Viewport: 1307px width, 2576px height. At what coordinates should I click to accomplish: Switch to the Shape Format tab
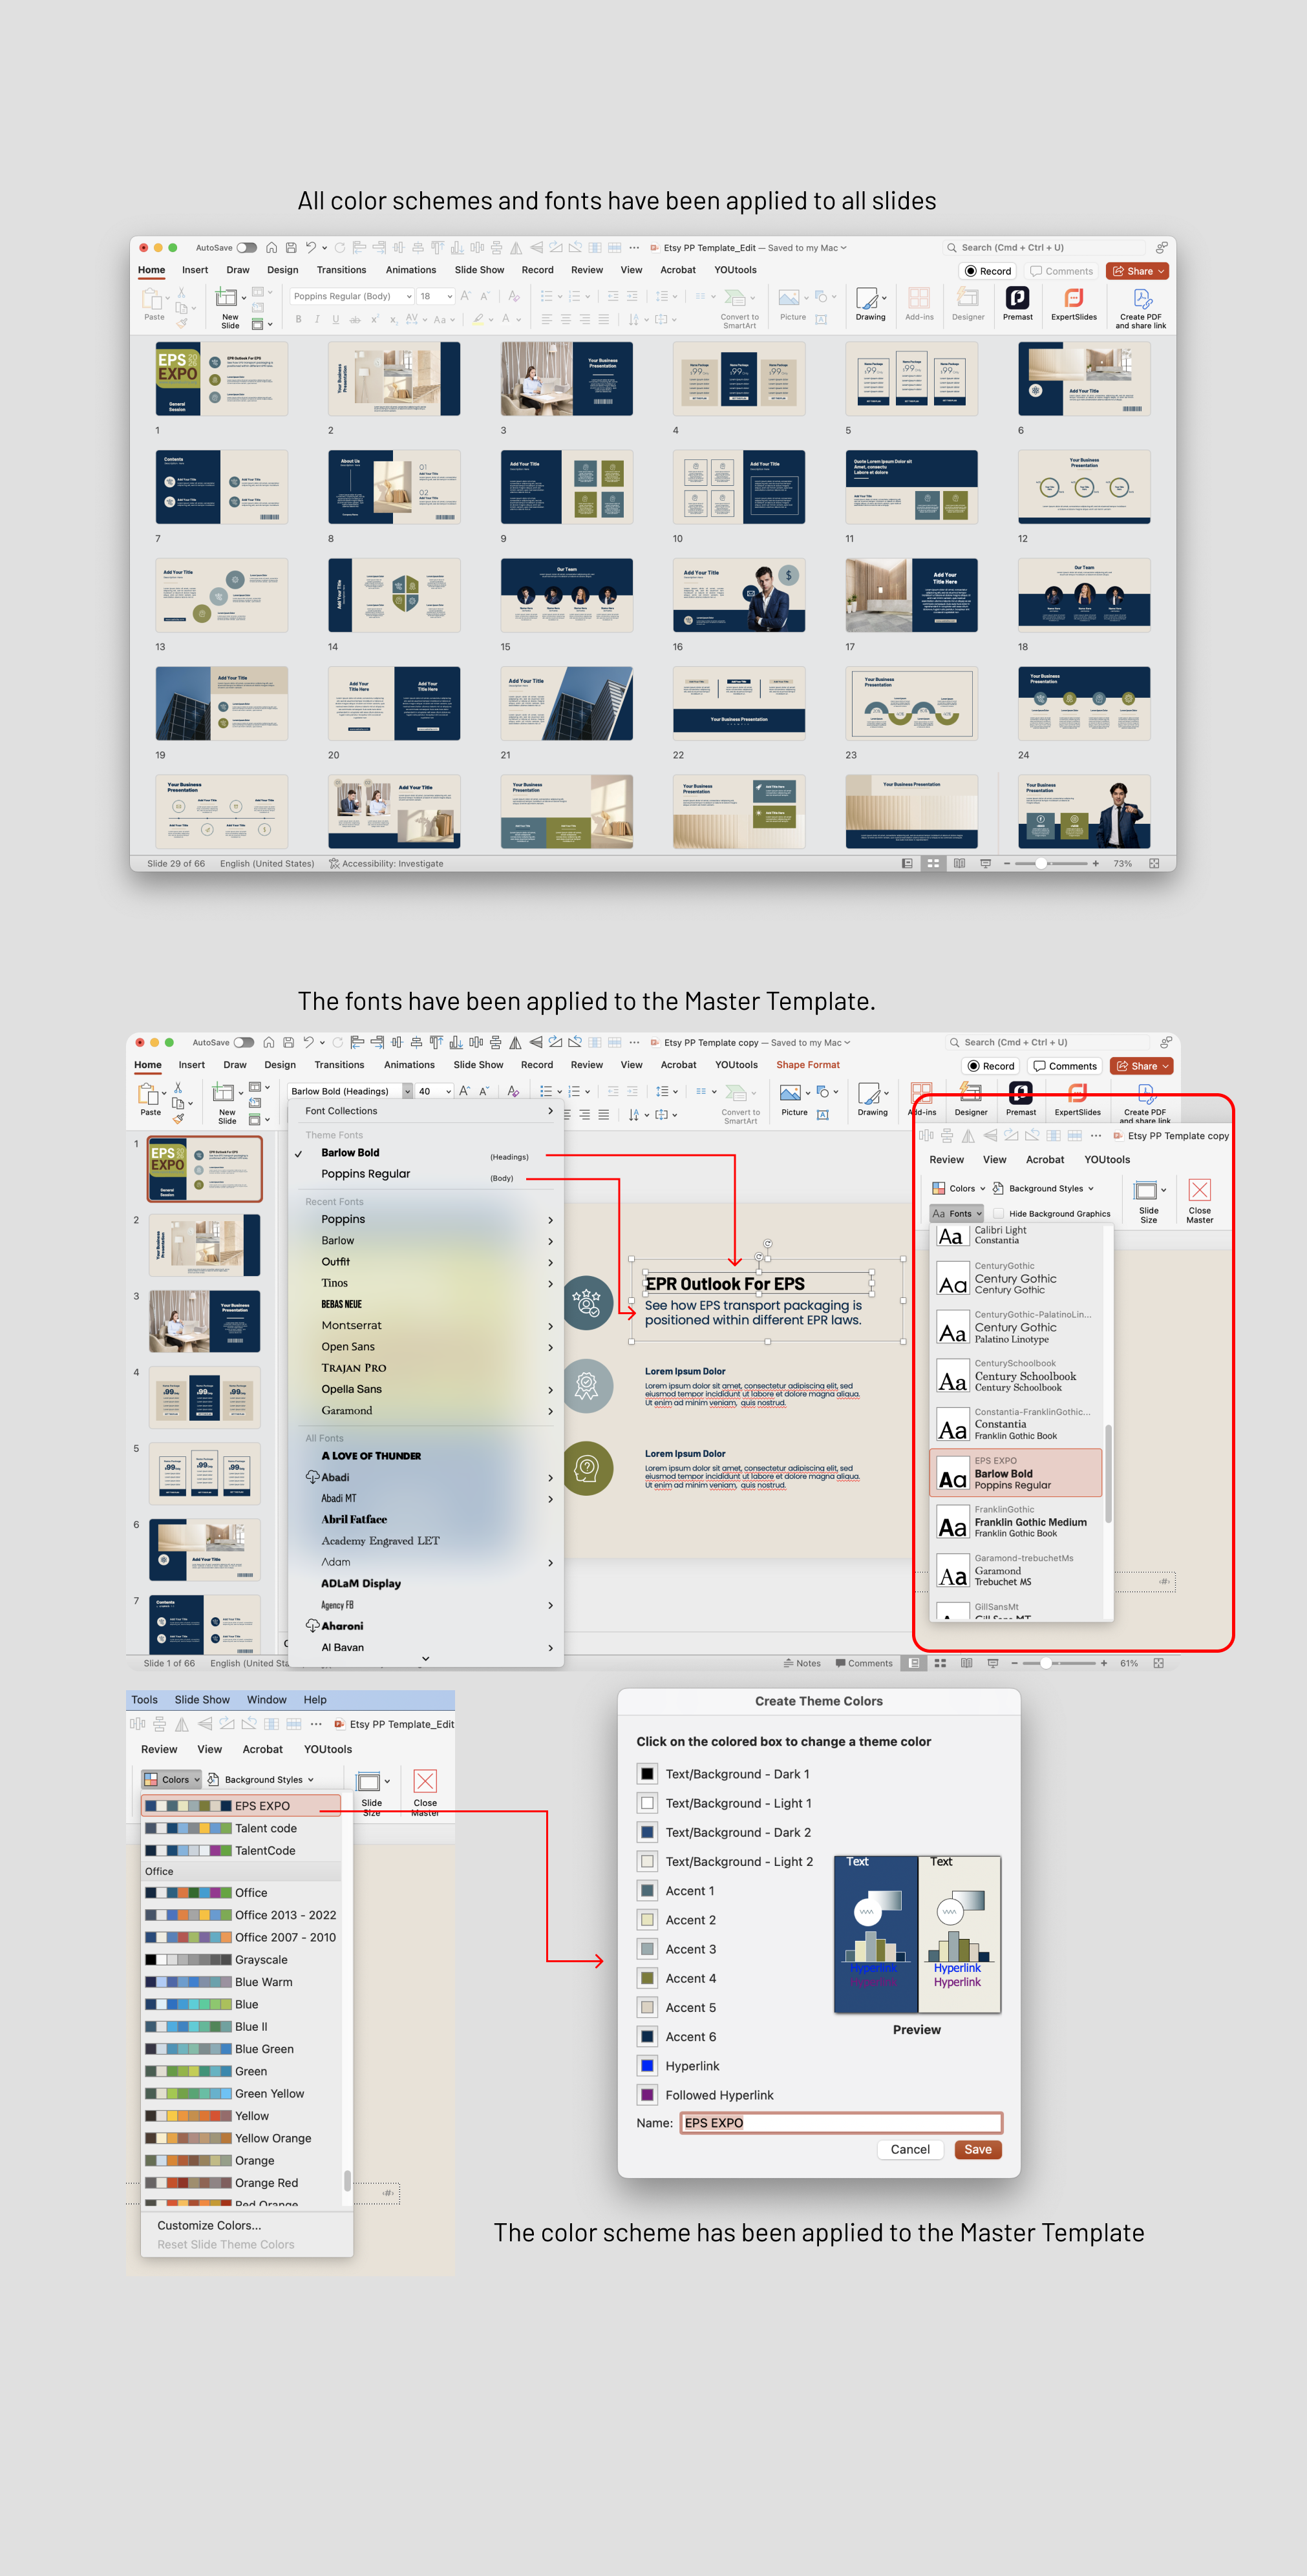point(807,1065)
